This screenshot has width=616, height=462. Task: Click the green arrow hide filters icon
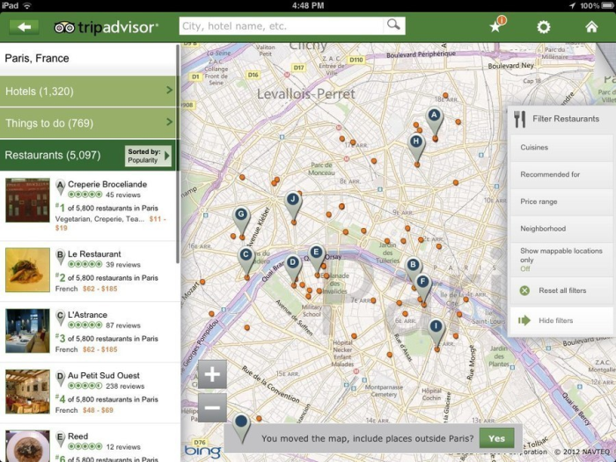pos(524,320)
